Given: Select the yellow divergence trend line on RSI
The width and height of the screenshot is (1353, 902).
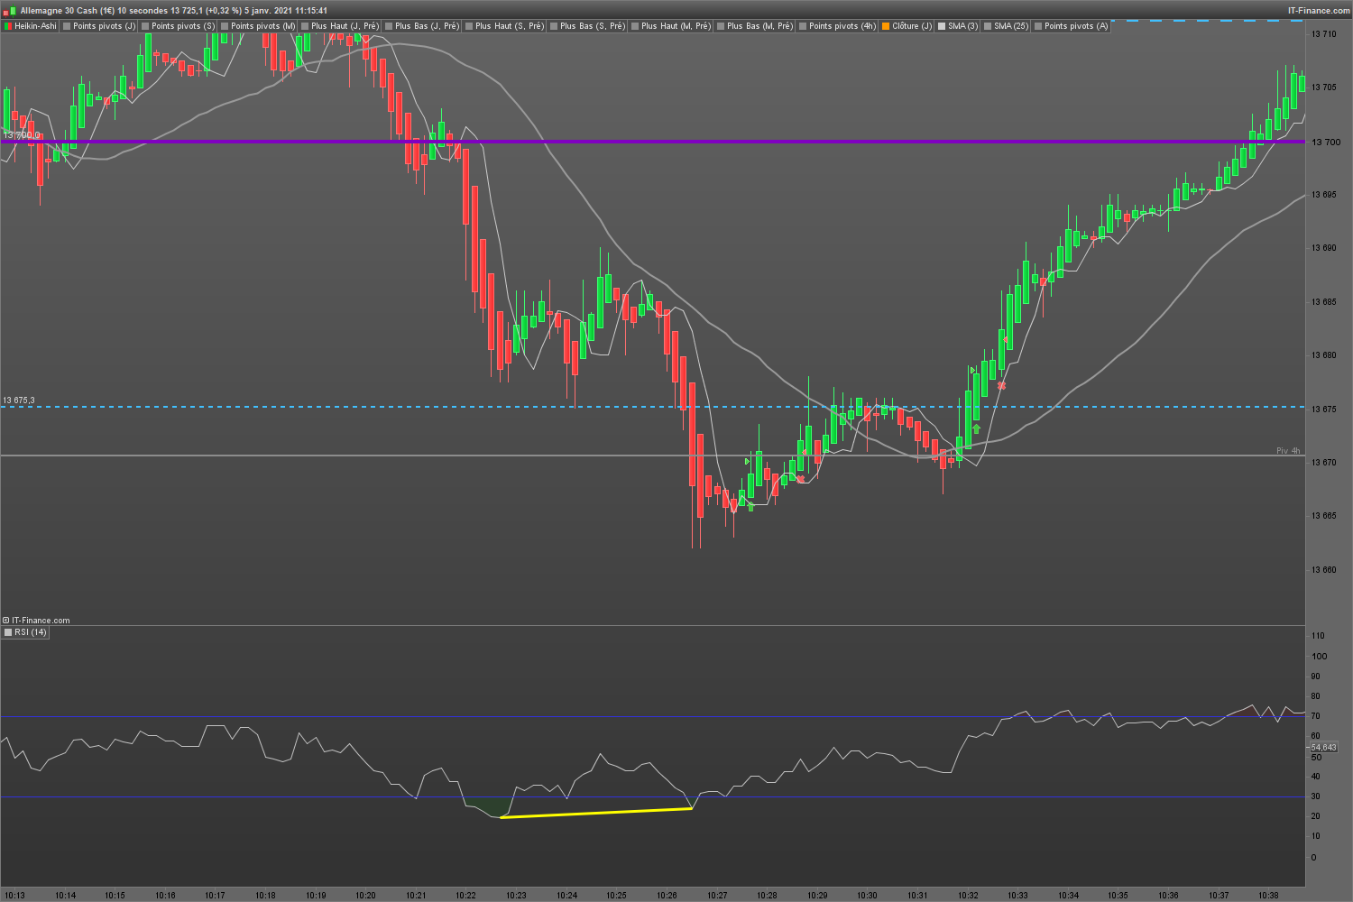Looking at the screenshot, I should (x=596, y=813).
